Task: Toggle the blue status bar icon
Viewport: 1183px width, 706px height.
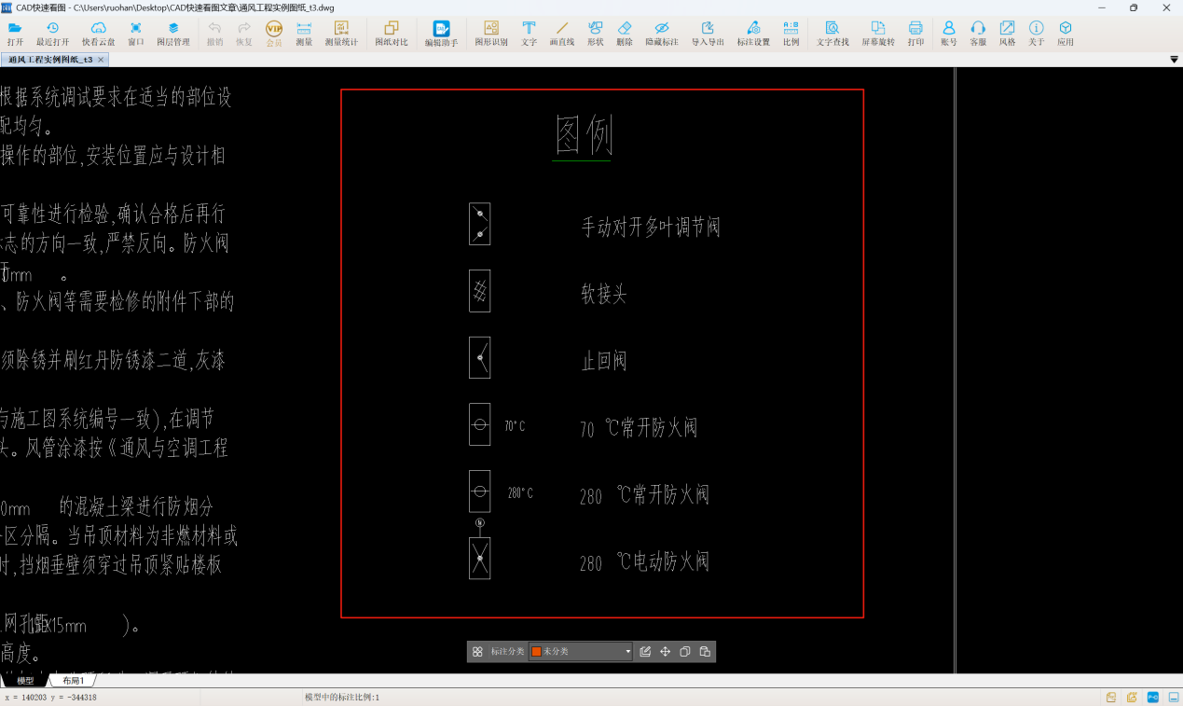Action: pos(1152,697)
